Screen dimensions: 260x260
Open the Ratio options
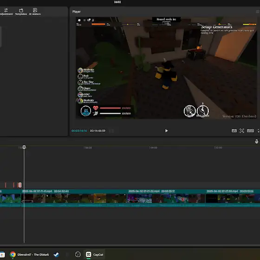coord(250,131)
